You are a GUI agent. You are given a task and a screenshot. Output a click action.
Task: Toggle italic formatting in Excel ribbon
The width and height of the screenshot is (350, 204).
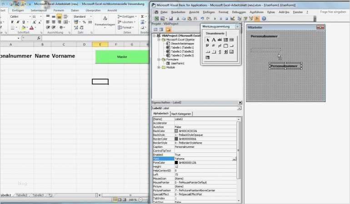pyautogui.click(x=18, y=22)
